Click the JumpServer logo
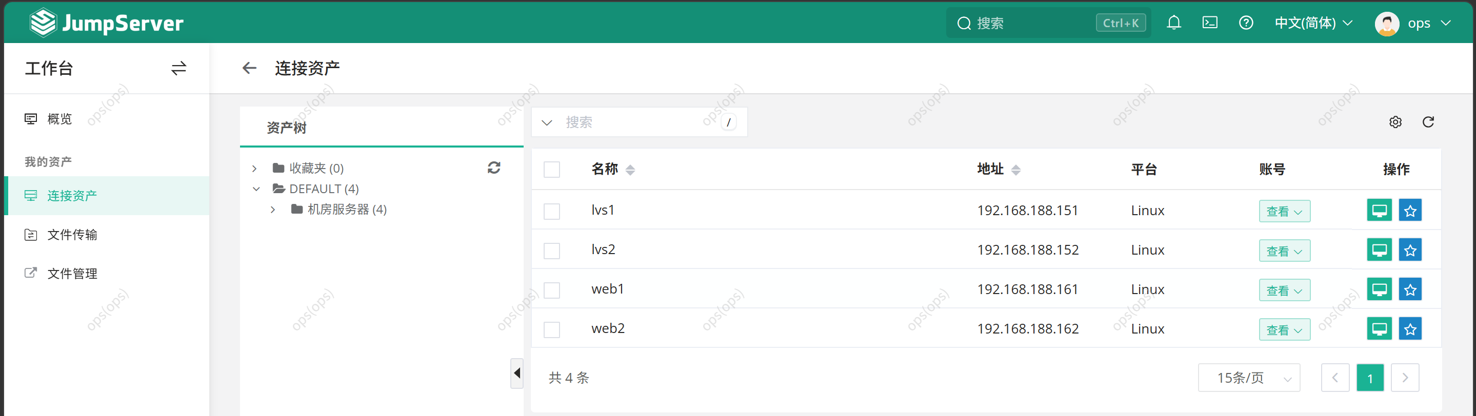 click(x=107, y=23)
